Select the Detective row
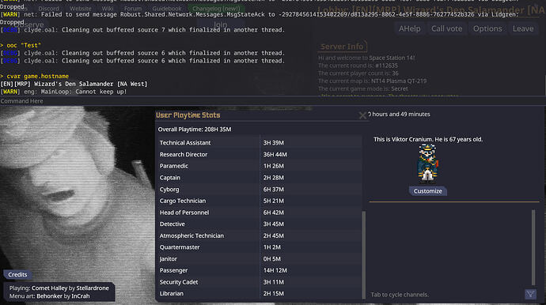546x305 pixels. [260, 224]
